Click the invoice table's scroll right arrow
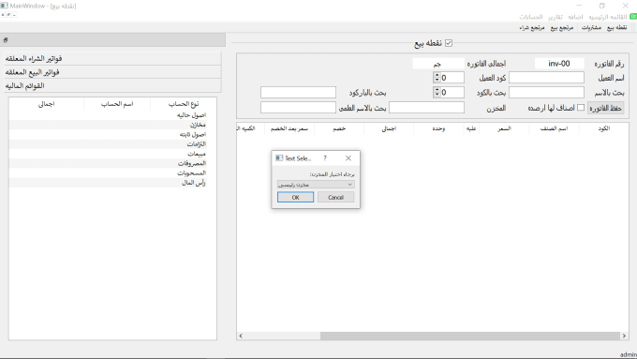The height and width of the screenshot is (359, 637). point(625,336)
